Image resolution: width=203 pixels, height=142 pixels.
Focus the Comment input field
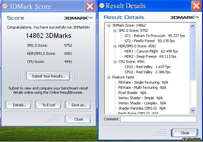(158, 119)
